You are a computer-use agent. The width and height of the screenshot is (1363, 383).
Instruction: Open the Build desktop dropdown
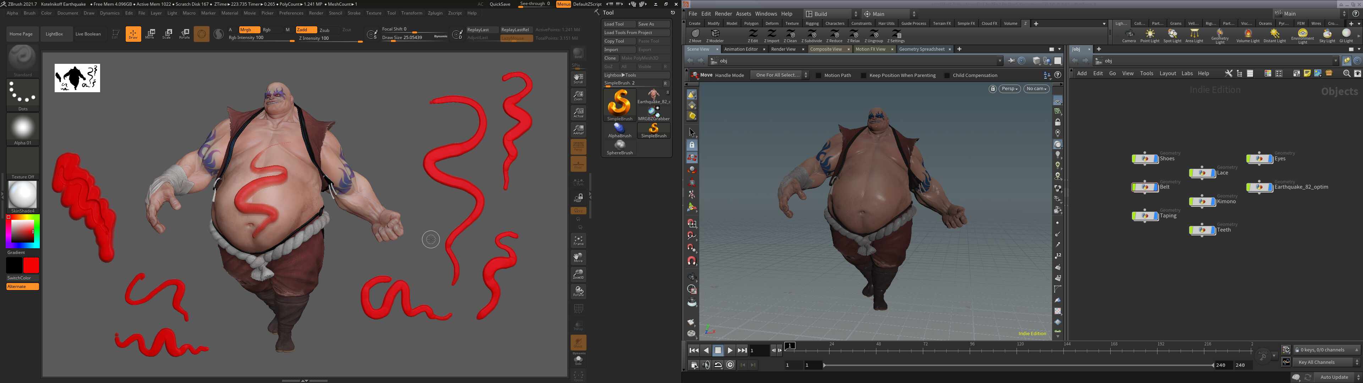[831, 14]
